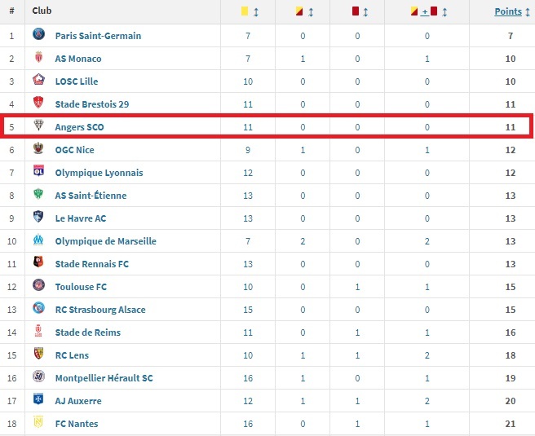The width and height of the screenshot is (535, 436).
Task: Click the LOSC Lille club logo
Action: pos(38,81)
